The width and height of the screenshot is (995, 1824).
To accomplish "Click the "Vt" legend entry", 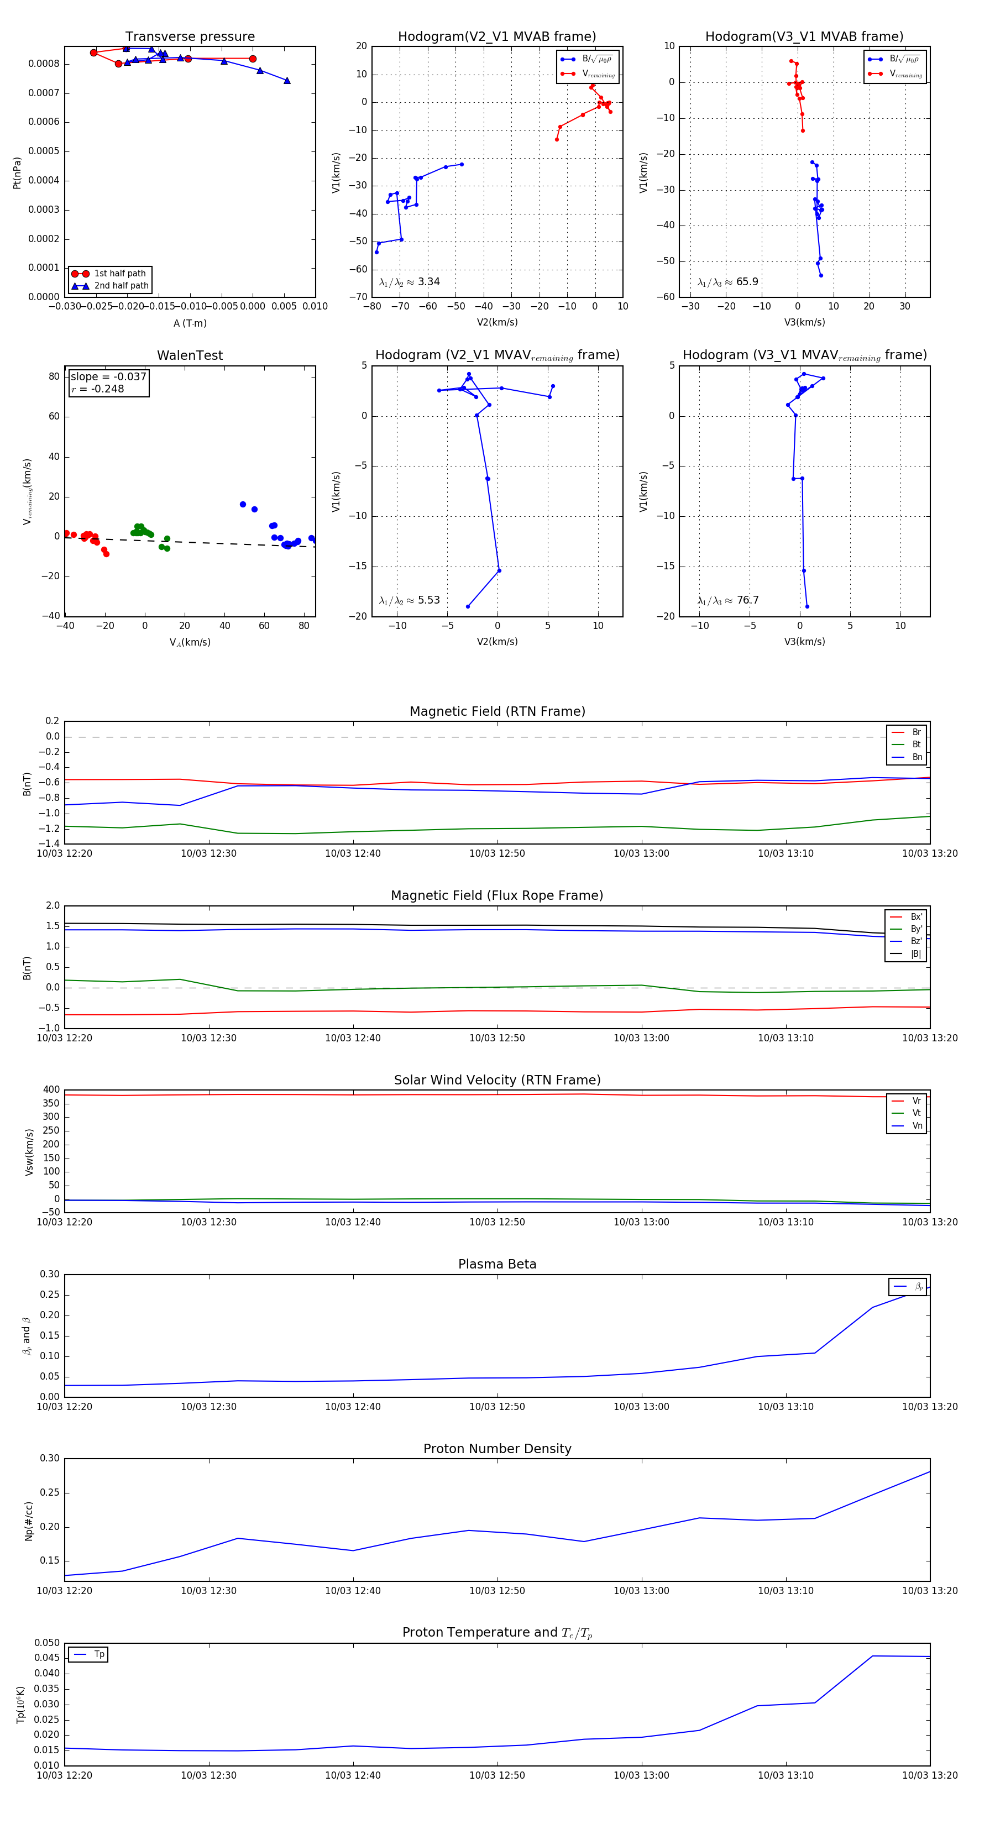I will (x=907, y=1113).
